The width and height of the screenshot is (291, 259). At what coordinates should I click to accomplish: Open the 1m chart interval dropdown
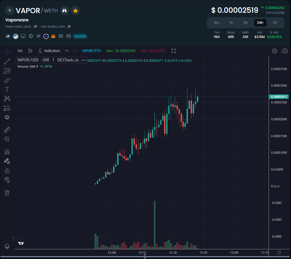pos(20,51)
